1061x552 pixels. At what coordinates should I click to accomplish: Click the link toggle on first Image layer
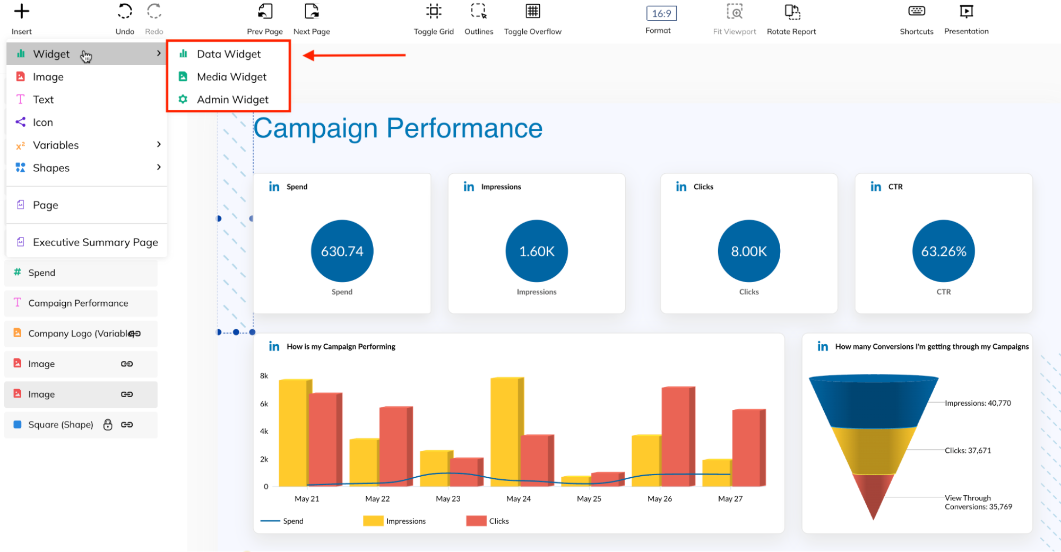(127, 364)
